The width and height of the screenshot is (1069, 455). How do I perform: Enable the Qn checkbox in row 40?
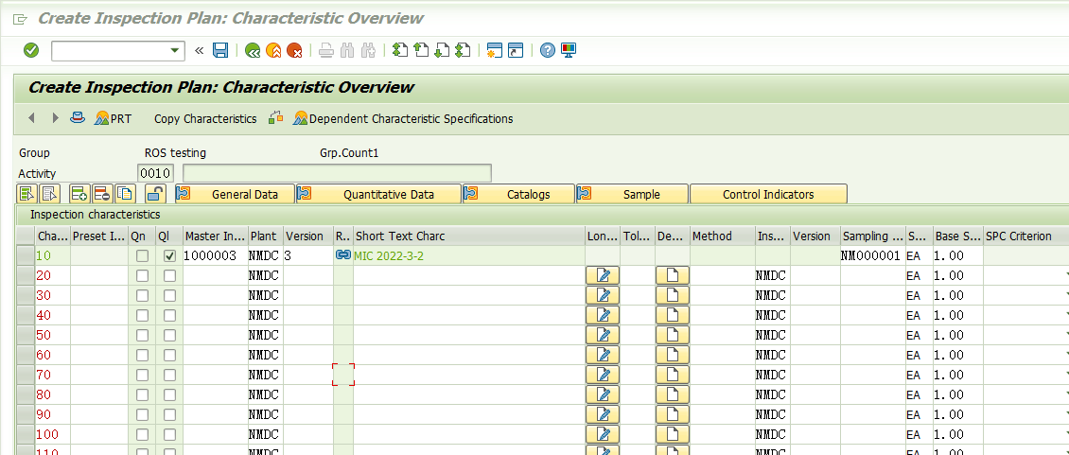click(x=142, y=315)
